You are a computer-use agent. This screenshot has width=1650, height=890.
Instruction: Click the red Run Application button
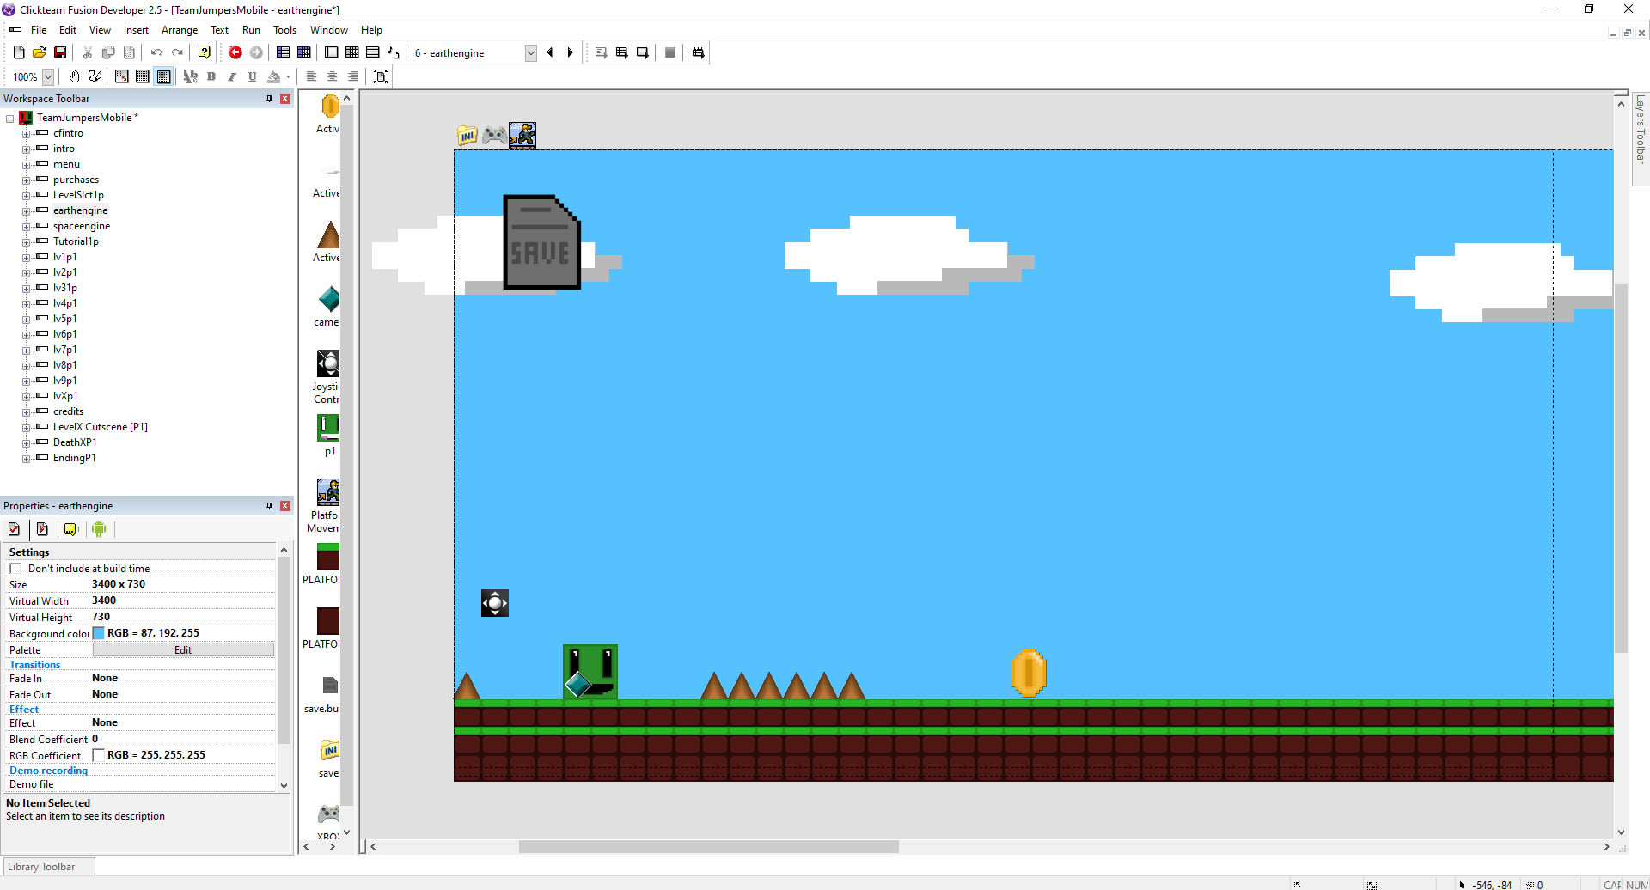click(x=235, y=52)
